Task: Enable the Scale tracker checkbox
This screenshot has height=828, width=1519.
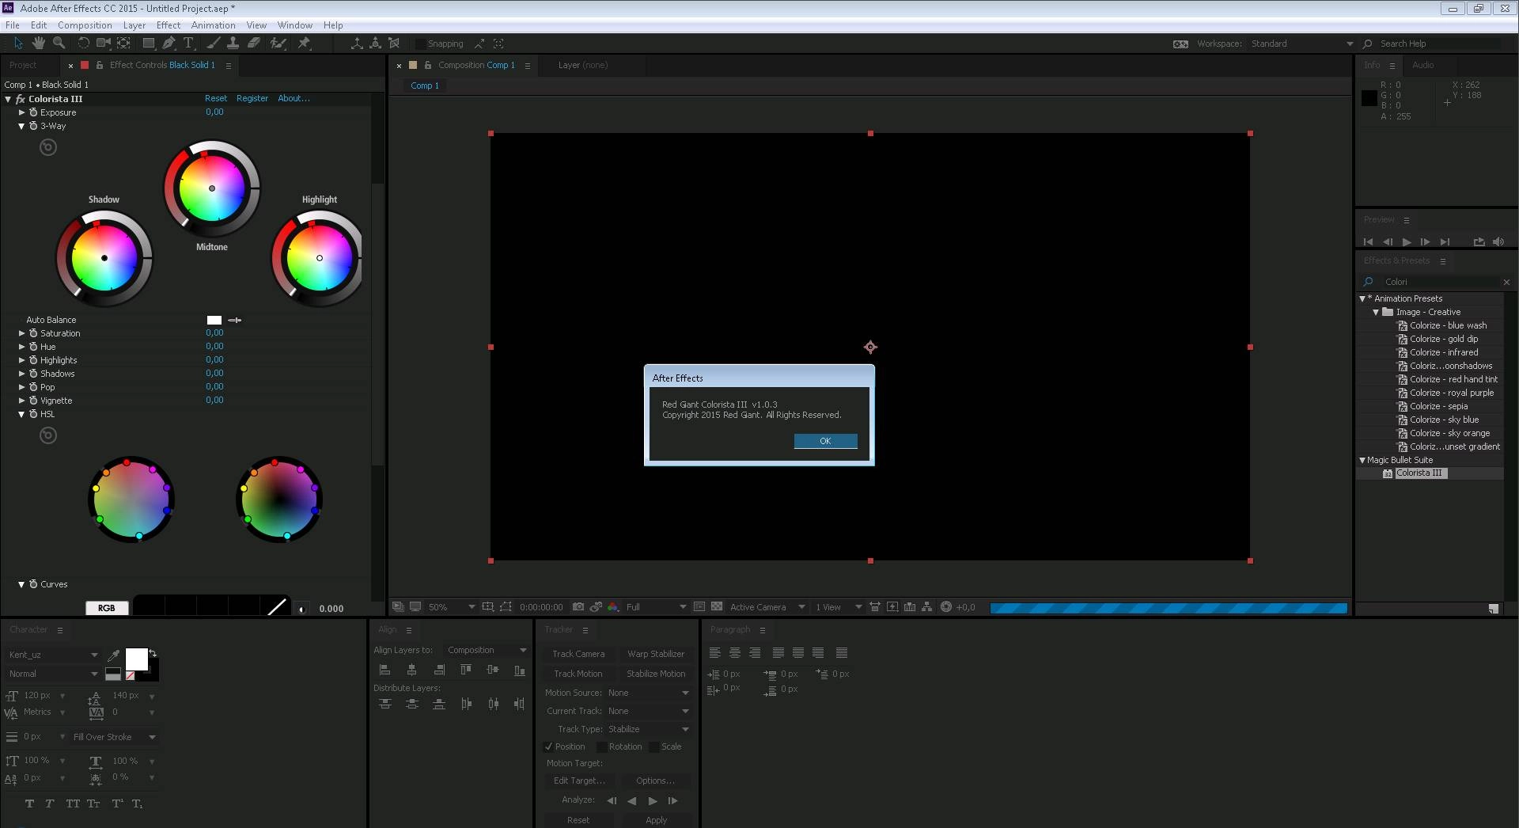Action: (654, 746)
